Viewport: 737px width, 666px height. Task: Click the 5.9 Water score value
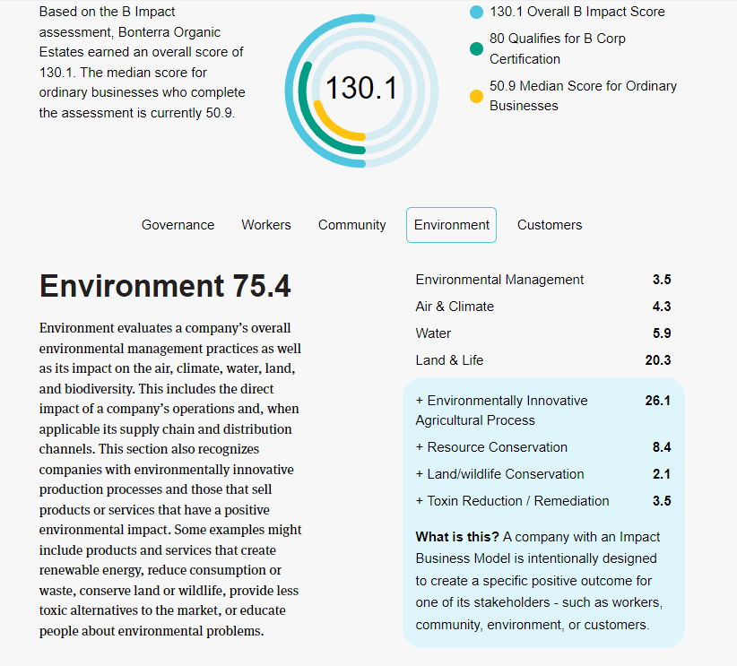(662, 333)
